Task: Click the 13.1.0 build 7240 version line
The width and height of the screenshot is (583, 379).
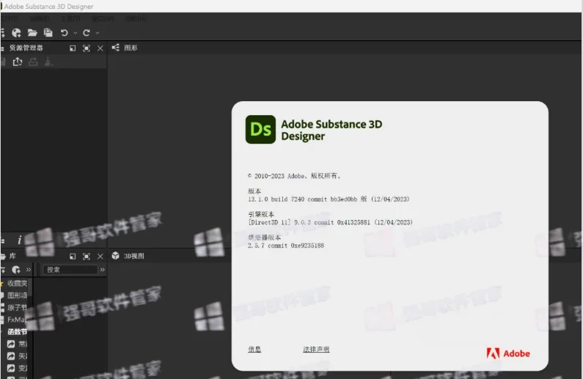Action: pos(329,199)
